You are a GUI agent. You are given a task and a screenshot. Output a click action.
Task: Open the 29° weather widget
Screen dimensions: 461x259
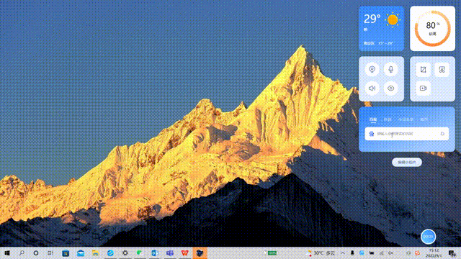(x=381, y=29)
